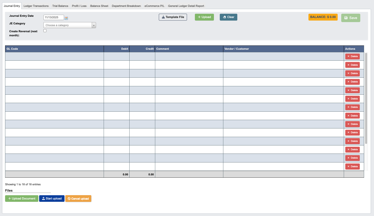Select the plus icon on Upload button
The height and width of the screenshot is (216, 374).
pos(199,17)
